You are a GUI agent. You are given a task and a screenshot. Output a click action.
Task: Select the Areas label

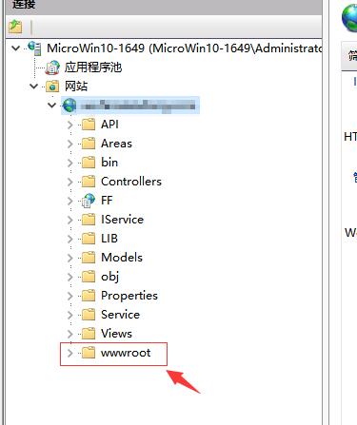point(116,144)
